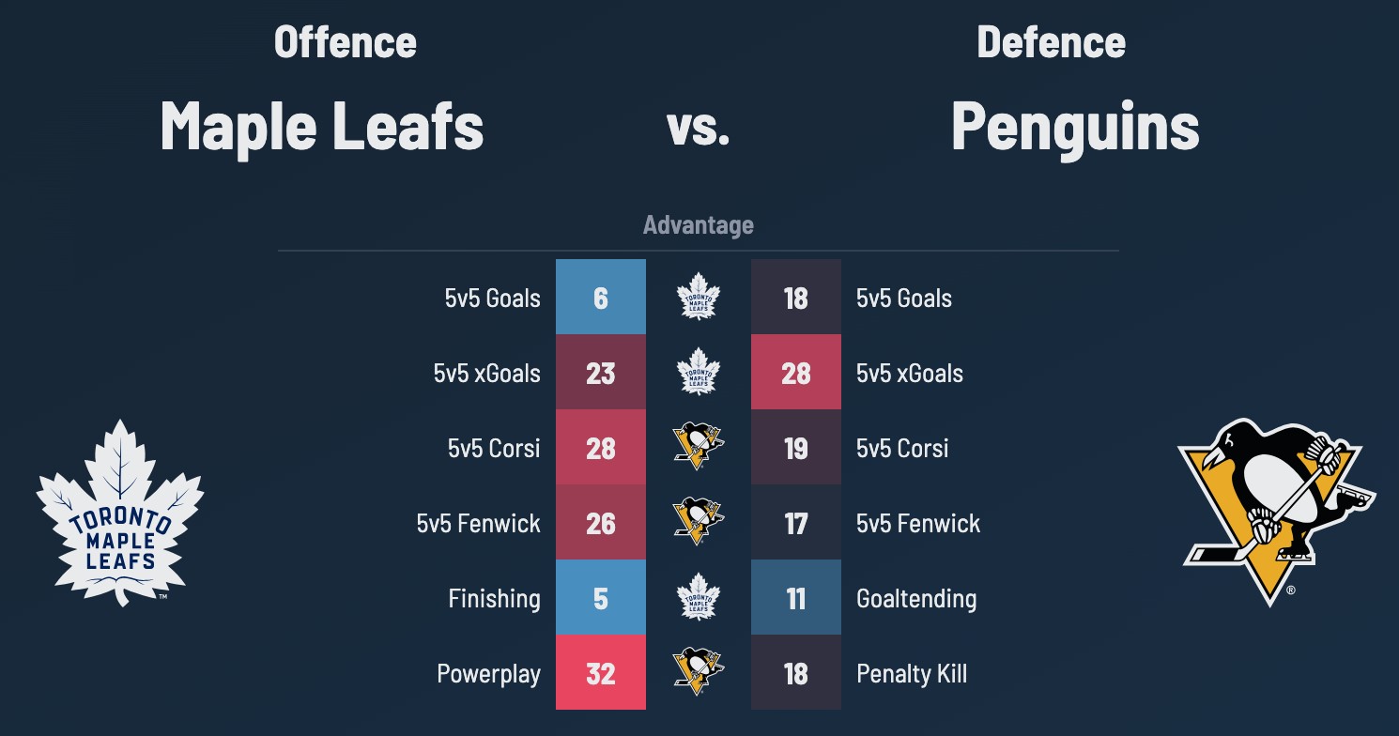Click Maple Leafs icon in 5v5 Goals row
Viewport: 1399px width, 736px height.
[x=698, y=297]
